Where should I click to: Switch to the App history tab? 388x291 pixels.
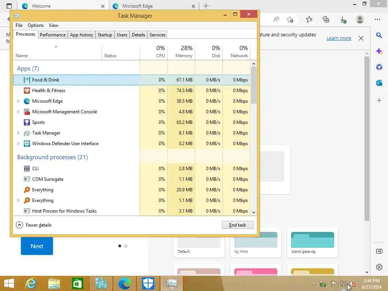(81, 35)
